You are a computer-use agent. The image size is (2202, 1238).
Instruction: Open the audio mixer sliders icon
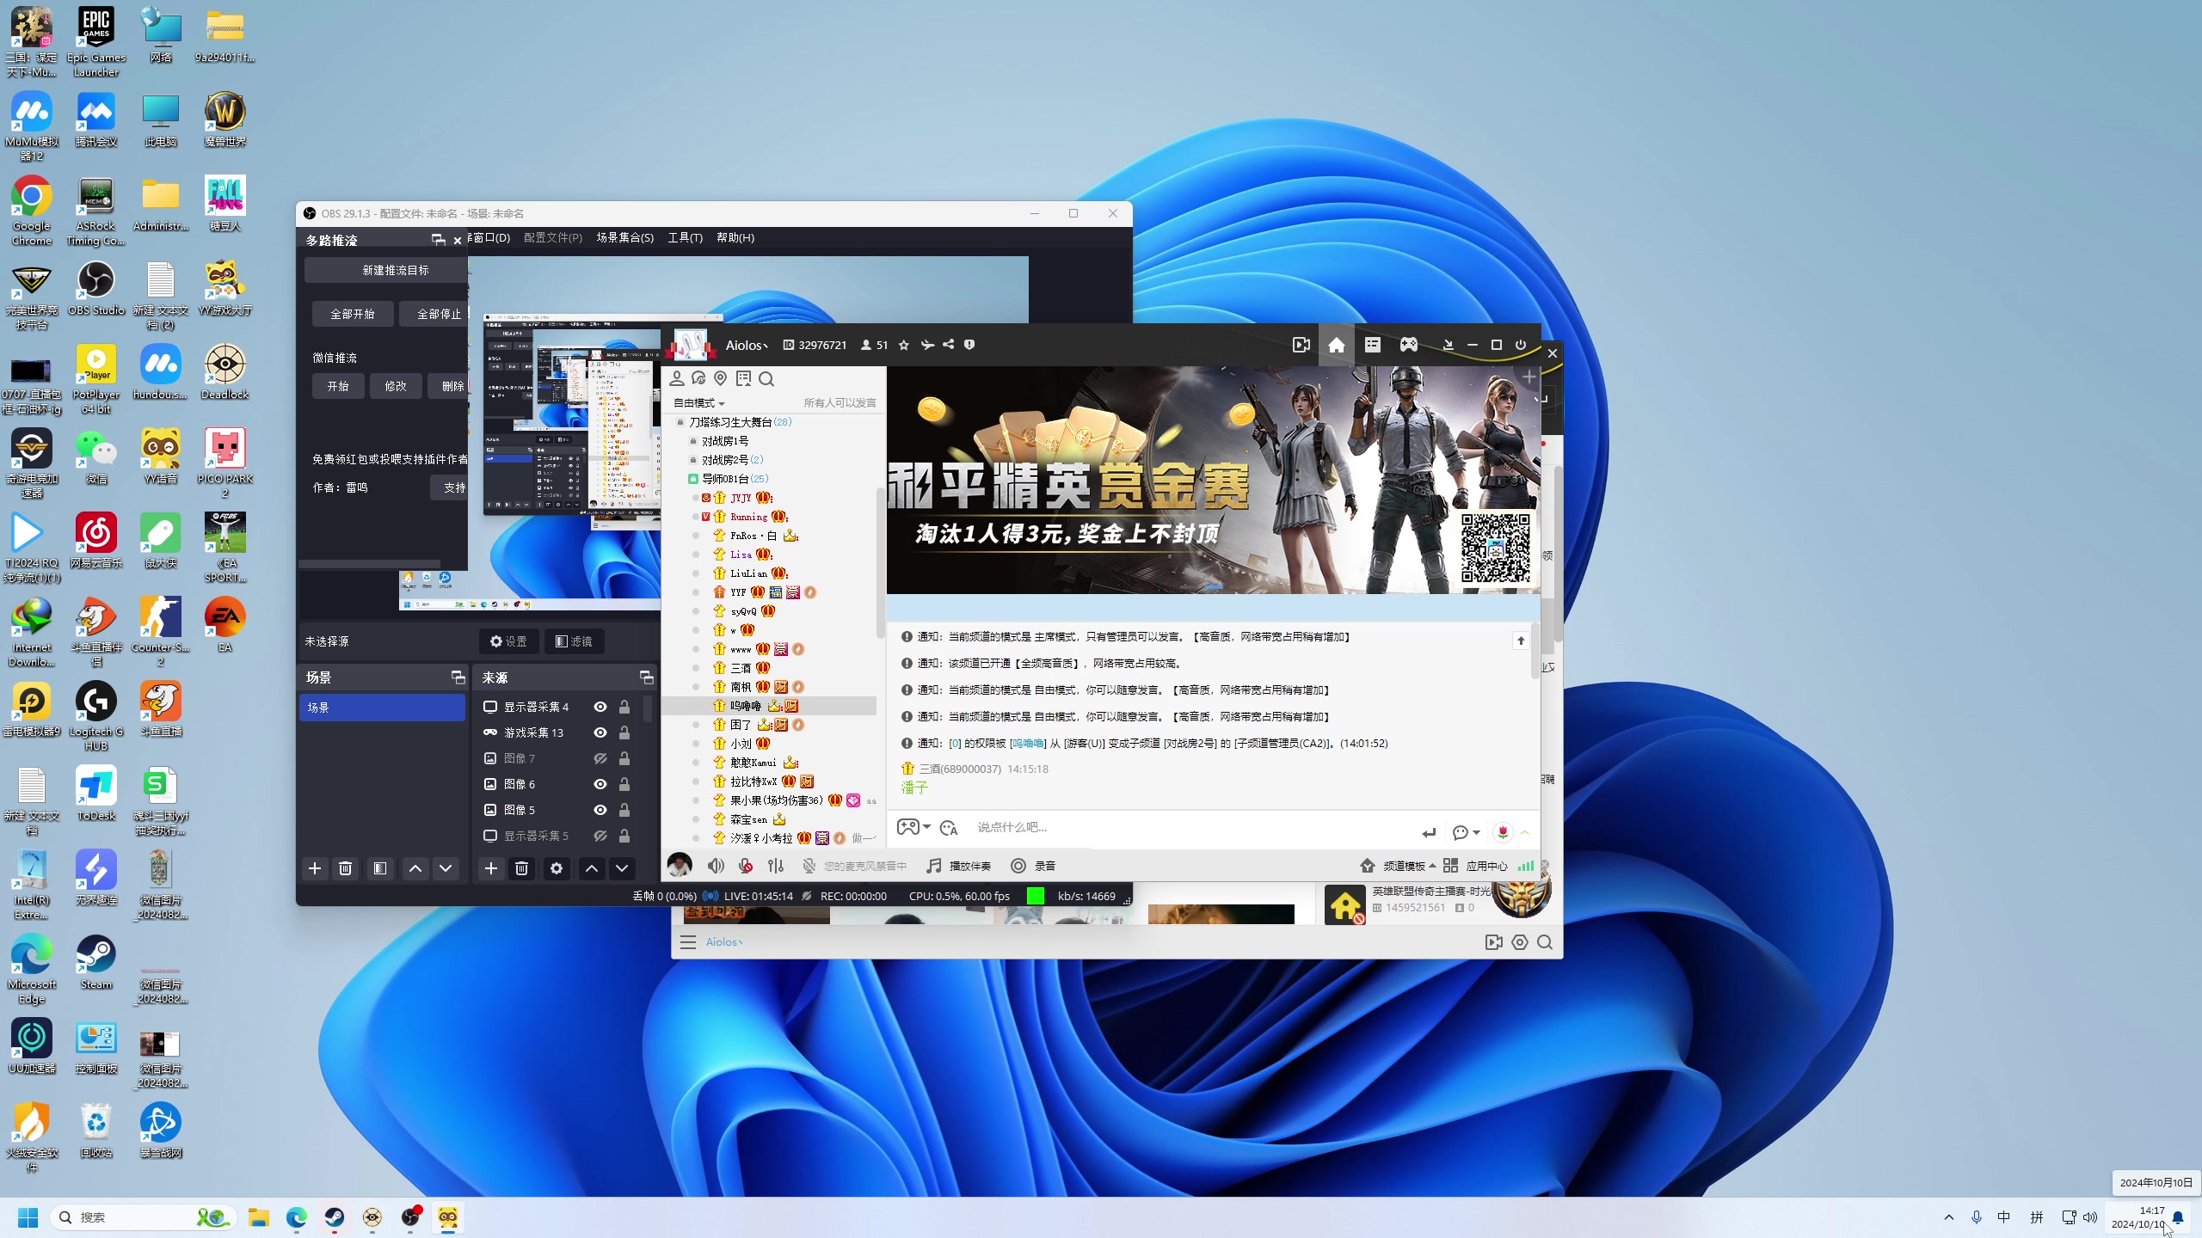(x=776, y=866)
